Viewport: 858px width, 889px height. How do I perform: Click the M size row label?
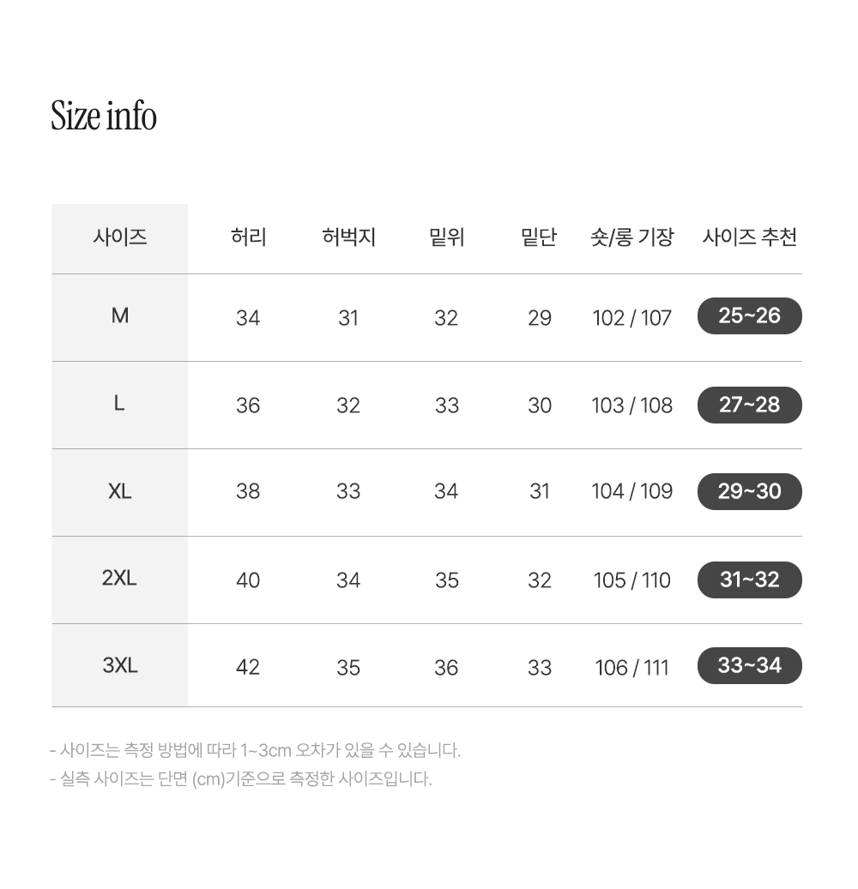coord(120,315)
